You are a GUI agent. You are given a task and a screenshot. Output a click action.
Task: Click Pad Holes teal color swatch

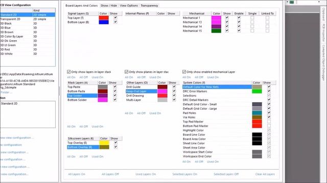tap(257, 113)
